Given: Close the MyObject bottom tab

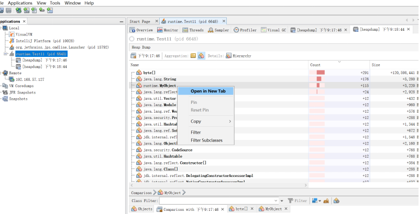Looking at the screenshot, I should 286,209.
